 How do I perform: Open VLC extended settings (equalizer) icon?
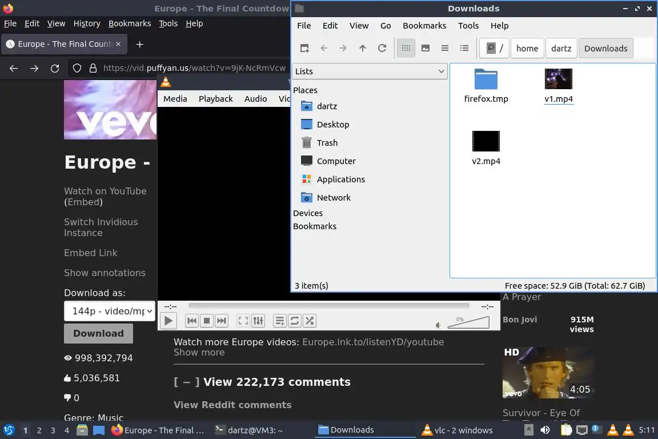tap(258, 321)
